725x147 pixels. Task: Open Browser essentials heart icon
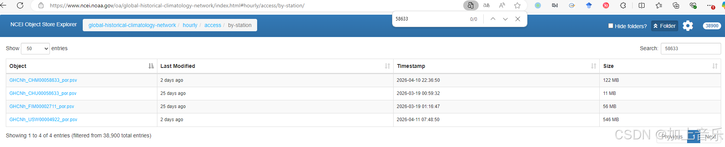[x=693, y=5]
